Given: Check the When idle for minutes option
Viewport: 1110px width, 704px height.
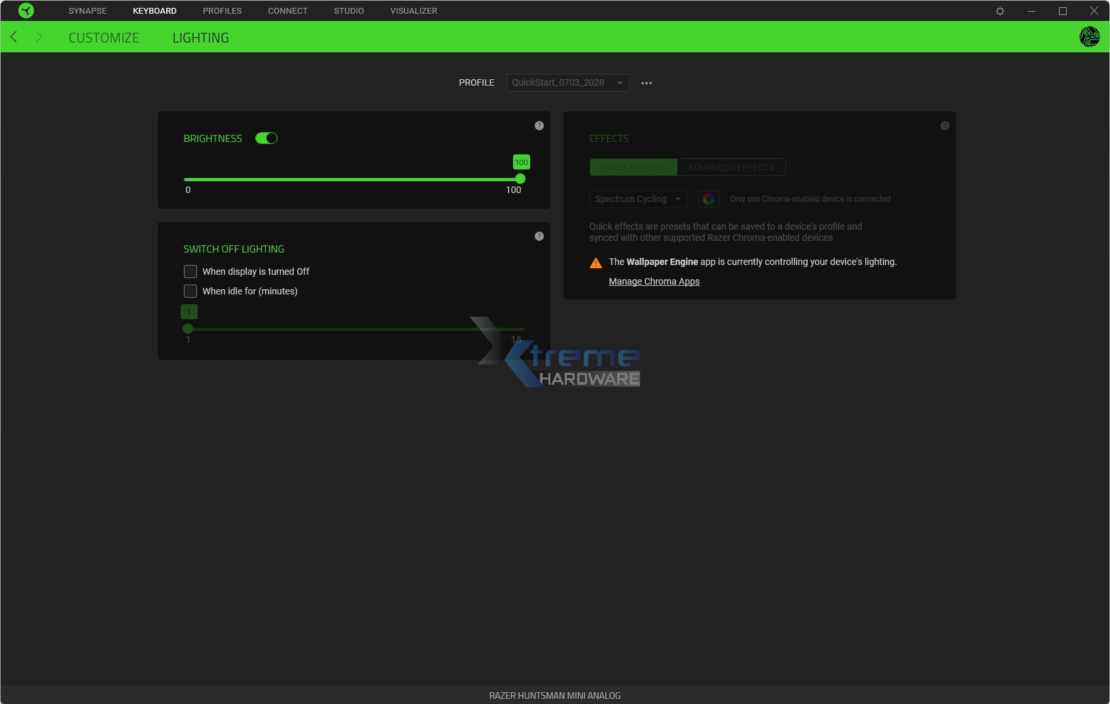Looking at the screenshot, I should pos(190,291).
